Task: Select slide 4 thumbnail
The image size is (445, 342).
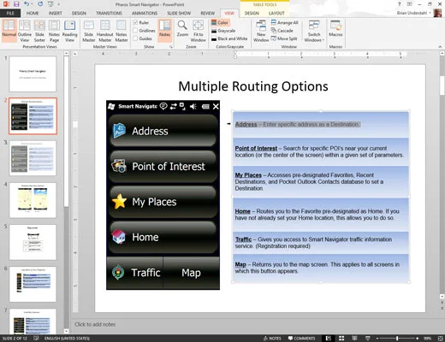Action: coord(33,200)
